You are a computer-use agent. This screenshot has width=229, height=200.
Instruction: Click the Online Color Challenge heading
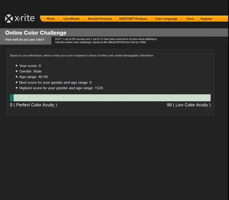click(36, 33)
